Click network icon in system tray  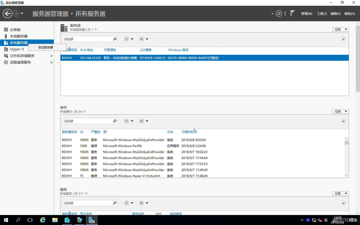coord(314,220)
